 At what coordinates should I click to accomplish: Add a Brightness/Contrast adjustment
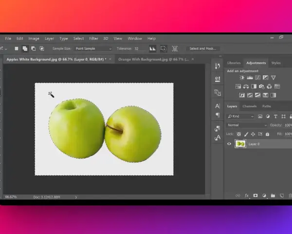pos(242,78)
